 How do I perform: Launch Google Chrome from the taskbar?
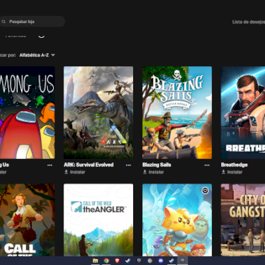(x=106, y=261)
